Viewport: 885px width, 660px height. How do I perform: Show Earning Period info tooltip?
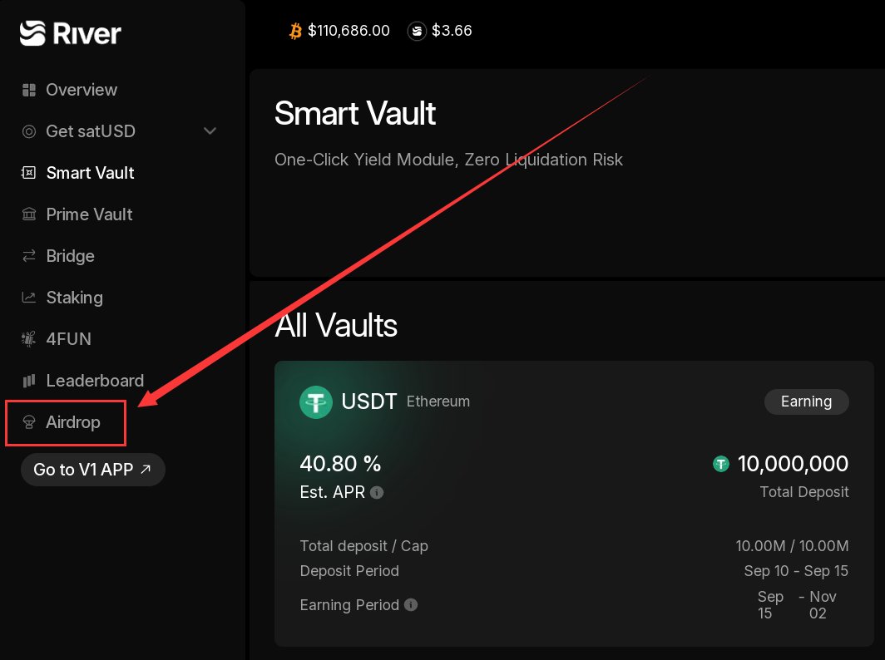(x=411, y=605)
